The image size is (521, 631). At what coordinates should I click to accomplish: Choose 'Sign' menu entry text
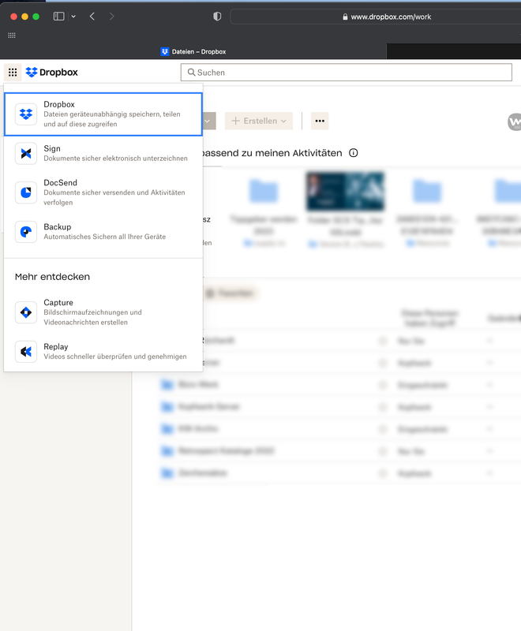[52, 148]
